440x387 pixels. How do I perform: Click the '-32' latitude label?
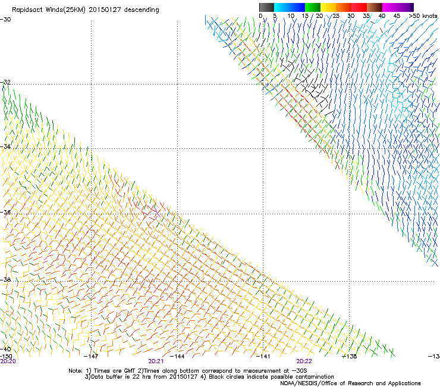5,82
